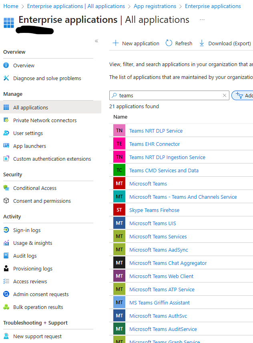Clear the search box with X

(225, 95)
